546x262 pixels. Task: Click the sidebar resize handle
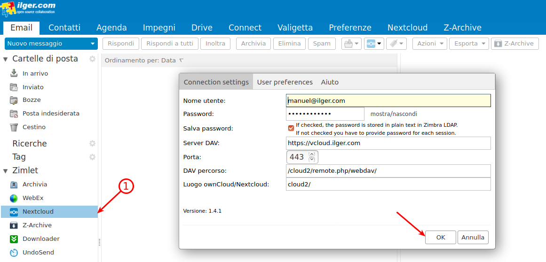point(100,242)
